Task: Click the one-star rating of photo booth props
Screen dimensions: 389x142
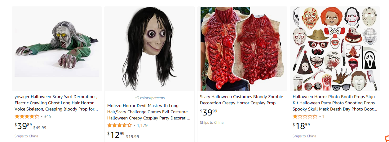Action: pyautogui.click(x=305, y=116)
